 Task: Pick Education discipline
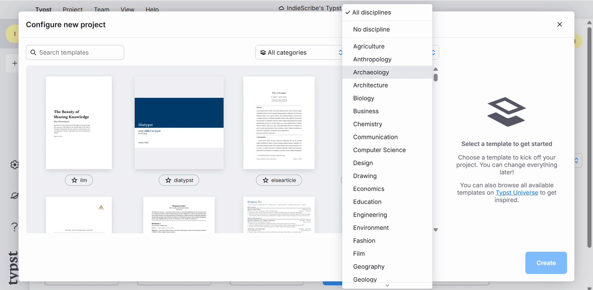pyautogui.click(x=387, y=201)
